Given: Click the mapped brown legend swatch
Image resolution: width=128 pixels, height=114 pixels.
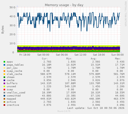Looking at the screenshot, I should (x=4, y=99).
